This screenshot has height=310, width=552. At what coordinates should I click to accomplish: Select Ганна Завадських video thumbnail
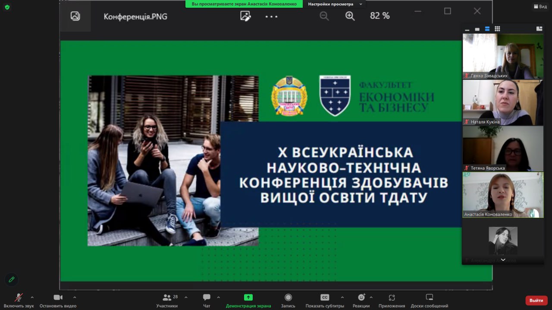tap(503, 56)
